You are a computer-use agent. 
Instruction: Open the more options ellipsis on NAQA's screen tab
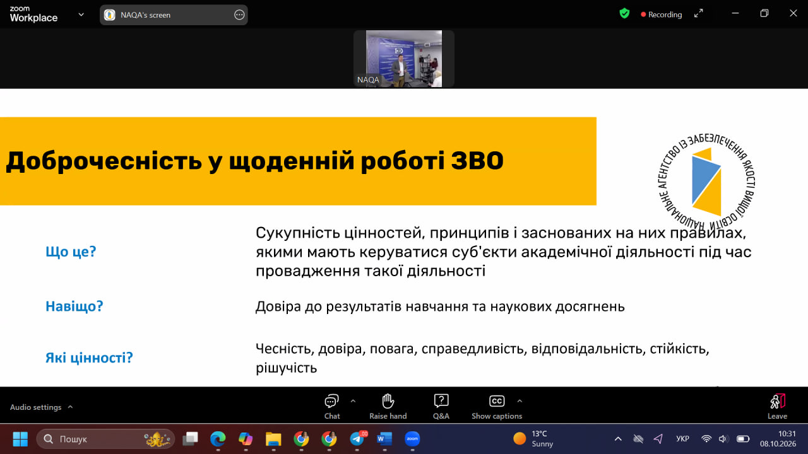(x=239, y=15)
